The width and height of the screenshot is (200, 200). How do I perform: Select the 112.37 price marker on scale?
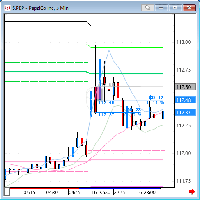(x=185, y=112)
